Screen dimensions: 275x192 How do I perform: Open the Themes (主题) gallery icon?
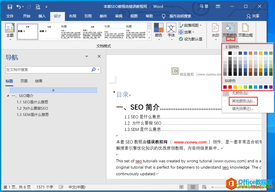[10, 32]
